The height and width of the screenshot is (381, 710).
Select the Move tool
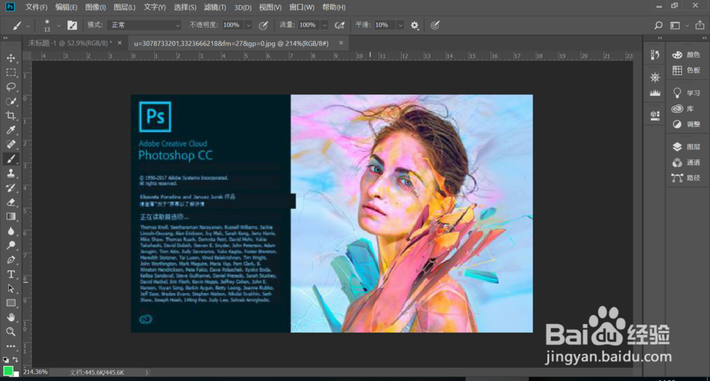(11, 58)
